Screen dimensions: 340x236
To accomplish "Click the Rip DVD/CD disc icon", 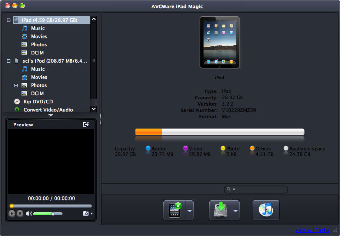I will (17, 102).
